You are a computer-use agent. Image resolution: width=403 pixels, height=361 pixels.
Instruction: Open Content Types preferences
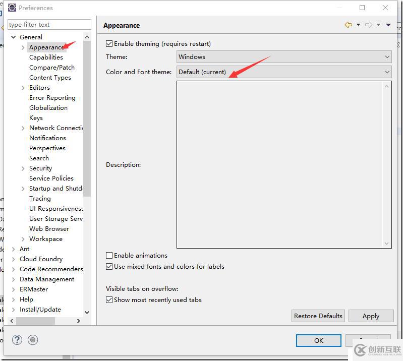click(50, 78)
